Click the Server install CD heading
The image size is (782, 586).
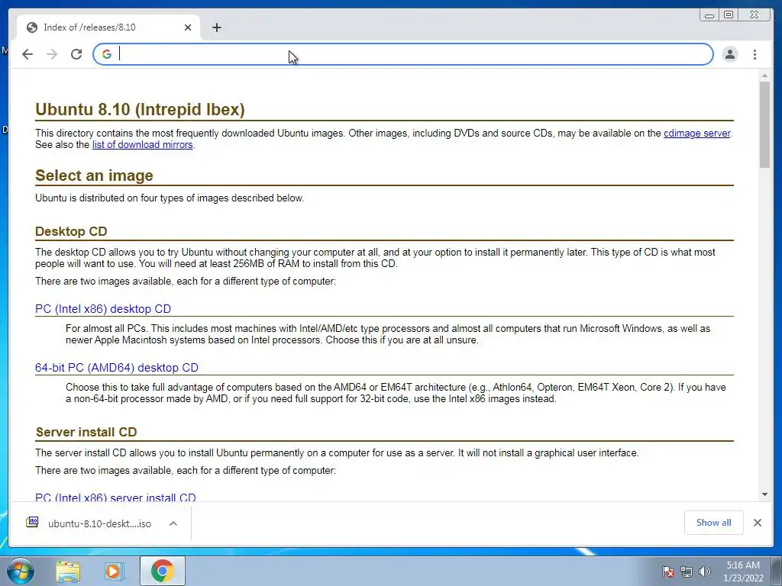86,432
